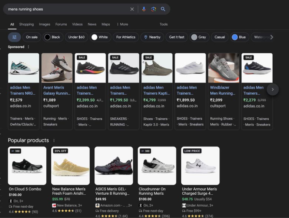Open On Cloud 5 Combo product
Screen dimensions: 289x218
tap(25, 189)
